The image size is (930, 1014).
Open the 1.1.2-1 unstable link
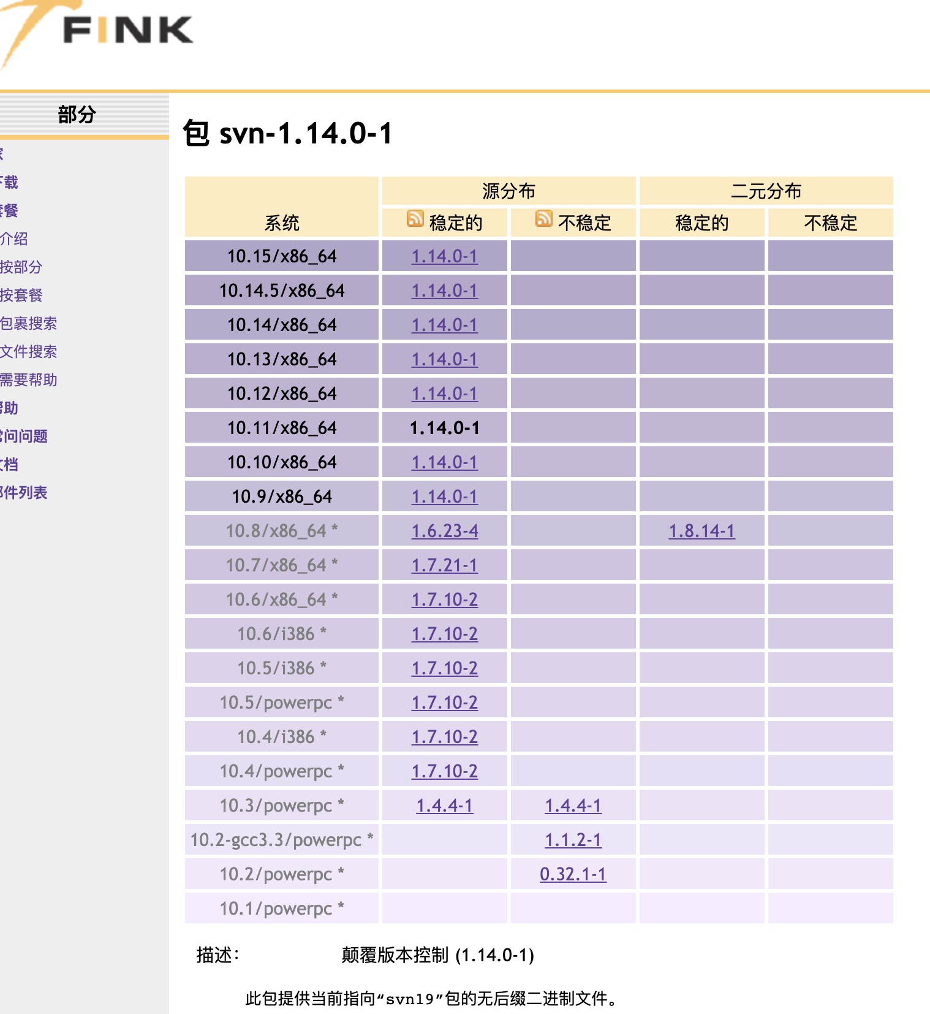pyautogui.click(x=573, y=840)
